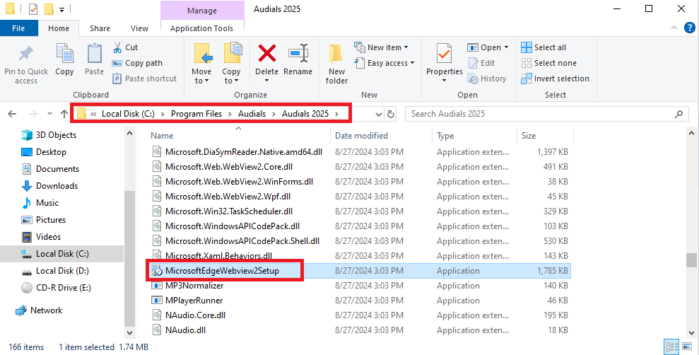Select Downloads in navigation pane
The height and width of the screenshot is (355, 699).
coord(49,185)
